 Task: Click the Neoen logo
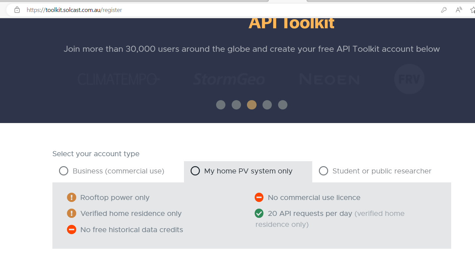329,79
